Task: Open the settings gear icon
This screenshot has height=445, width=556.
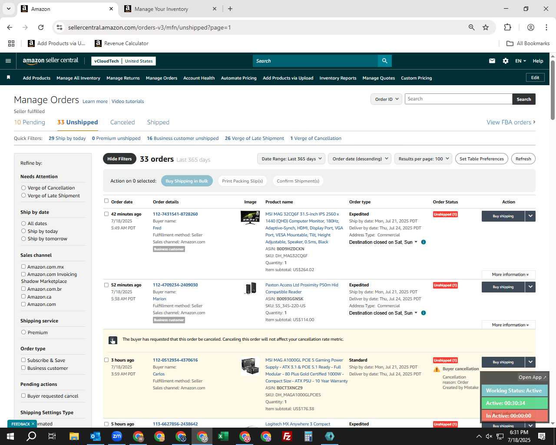Action: pyautogui.click(x=506, y=61)
